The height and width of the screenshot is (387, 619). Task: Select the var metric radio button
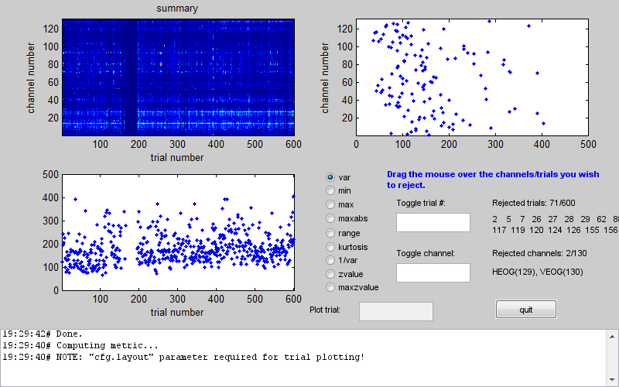pyautogui.click(x=332, y=177)
